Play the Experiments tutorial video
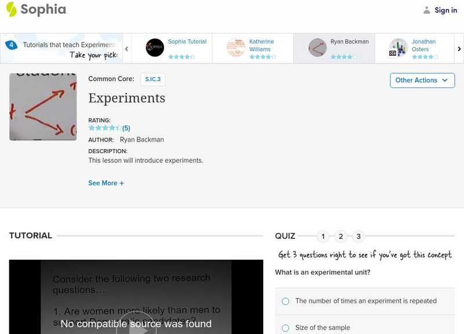This screenshot has width=464, height=334. point(135,329)
